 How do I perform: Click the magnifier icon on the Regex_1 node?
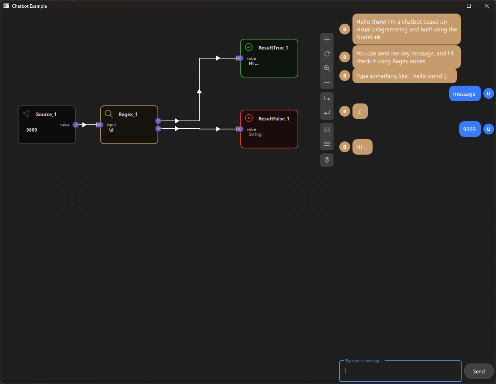coord(109,114)
